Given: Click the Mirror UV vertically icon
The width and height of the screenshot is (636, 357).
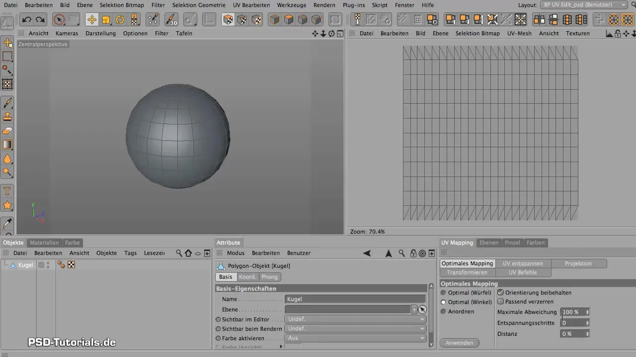Looking at the screenshot, I should [553, 20].
